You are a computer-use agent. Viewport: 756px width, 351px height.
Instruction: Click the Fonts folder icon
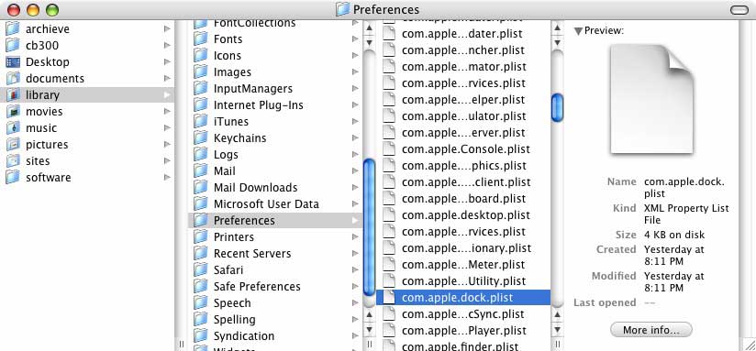(x=201, y=39)
